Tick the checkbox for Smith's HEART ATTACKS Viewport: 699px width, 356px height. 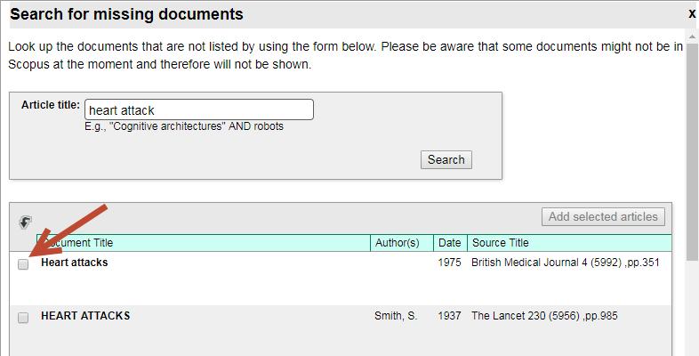coord(23,318)
